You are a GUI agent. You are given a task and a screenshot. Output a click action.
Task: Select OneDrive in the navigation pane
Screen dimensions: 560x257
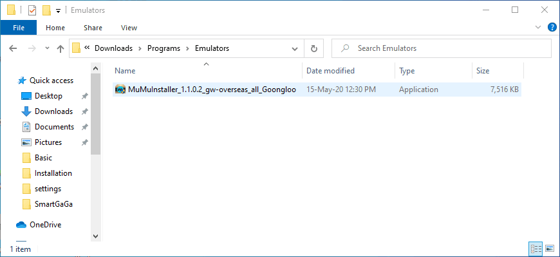(45, 225)
